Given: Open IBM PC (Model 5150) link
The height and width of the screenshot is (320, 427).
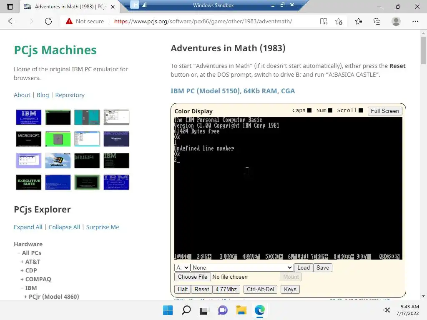Looking at the screenshot, I should click(x=233, y=91).
